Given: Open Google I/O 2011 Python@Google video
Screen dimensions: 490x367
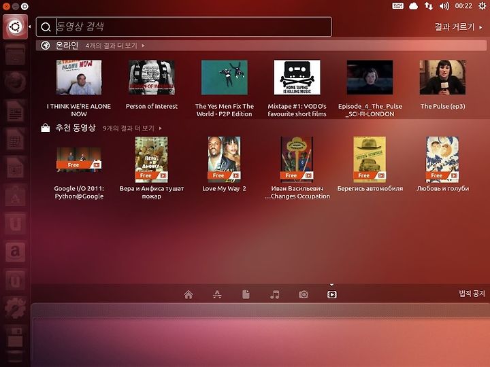Looking at the screenshot, I should (79, 173).
